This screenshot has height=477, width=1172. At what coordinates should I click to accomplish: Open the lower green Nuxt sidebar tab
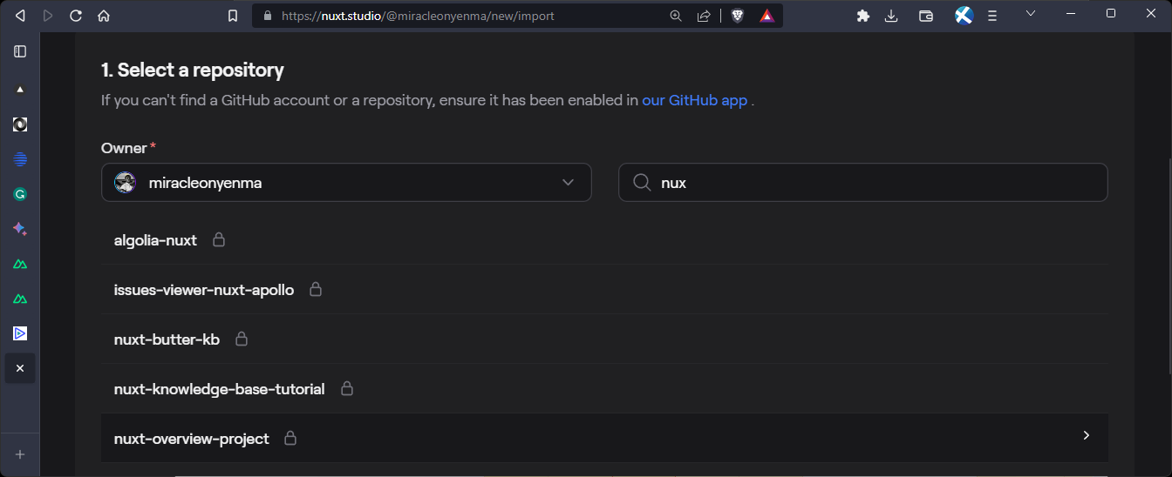(20, 299)
